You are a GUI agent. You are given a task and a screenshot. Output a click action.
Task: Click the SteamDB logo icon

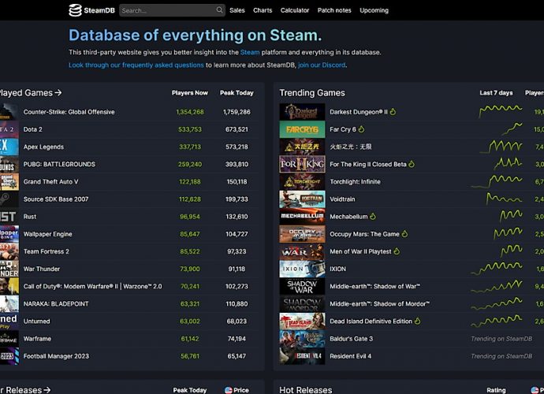[75, 10]
